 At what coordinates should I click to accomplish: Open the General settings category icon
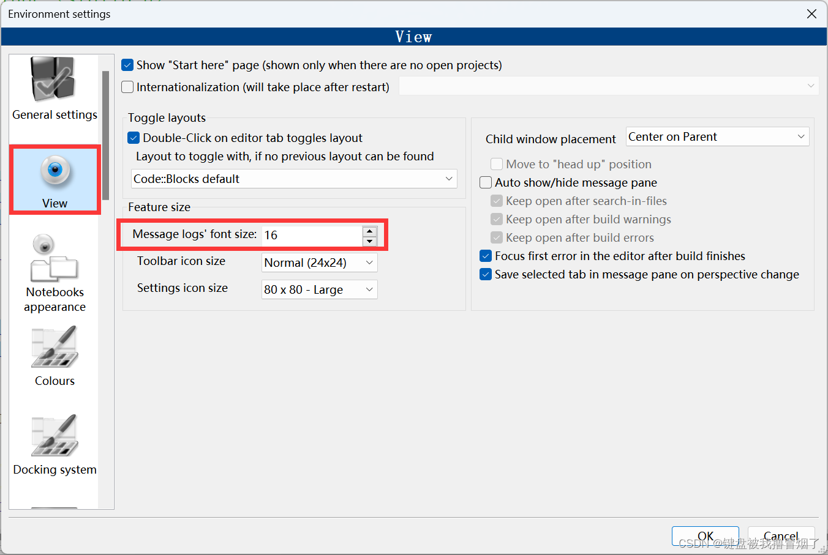tap(54, 79)
